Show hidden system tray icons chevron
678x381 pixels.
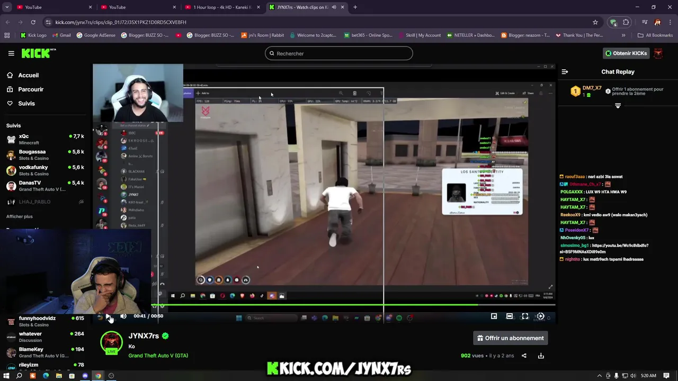pyautogui.click(x=600, y=376)
